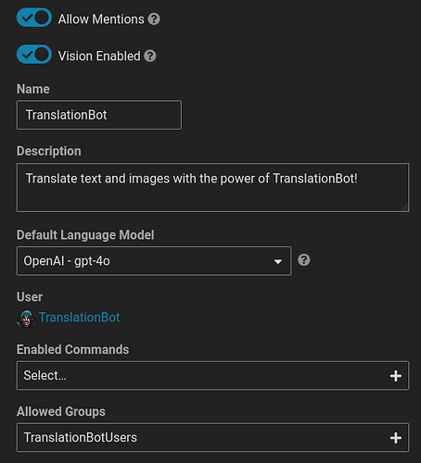Click the User label
Viewport: 421px width, 463px height.
click(30, 297)
